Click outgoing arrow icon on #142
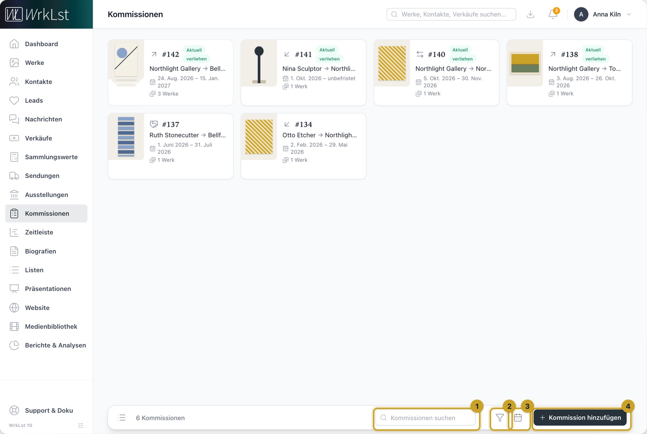Viewport: 647px width, 434px height. 154,54
